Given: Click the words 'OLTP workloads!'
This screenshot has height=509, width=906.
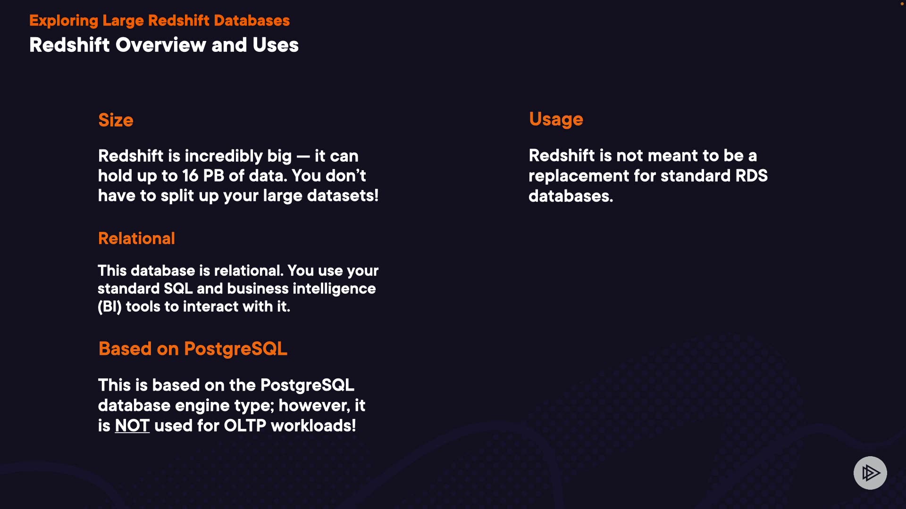Looking at the screenshot, I should [290, 426].
